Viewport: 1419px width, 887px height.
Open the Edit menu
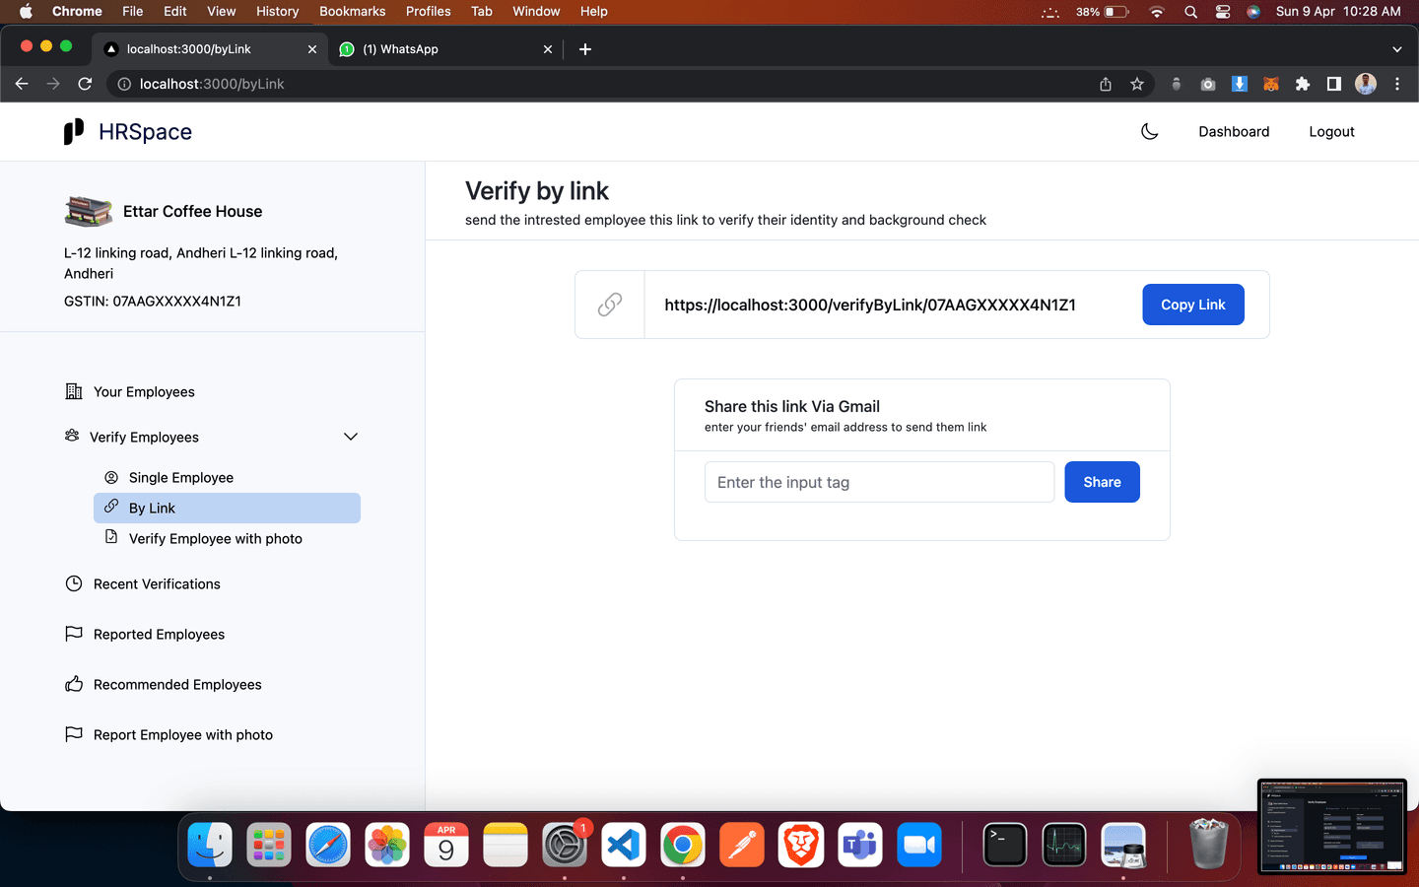(175, 11)
